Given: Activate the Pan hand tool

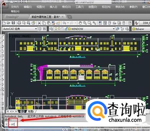Looking at the screenshot, I should tap(80, 23).
